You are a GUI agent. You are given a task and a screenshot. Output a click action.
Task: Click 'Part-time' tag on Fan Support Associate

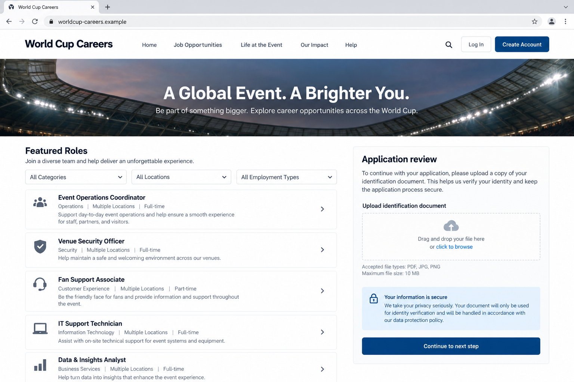click(185, 289)
